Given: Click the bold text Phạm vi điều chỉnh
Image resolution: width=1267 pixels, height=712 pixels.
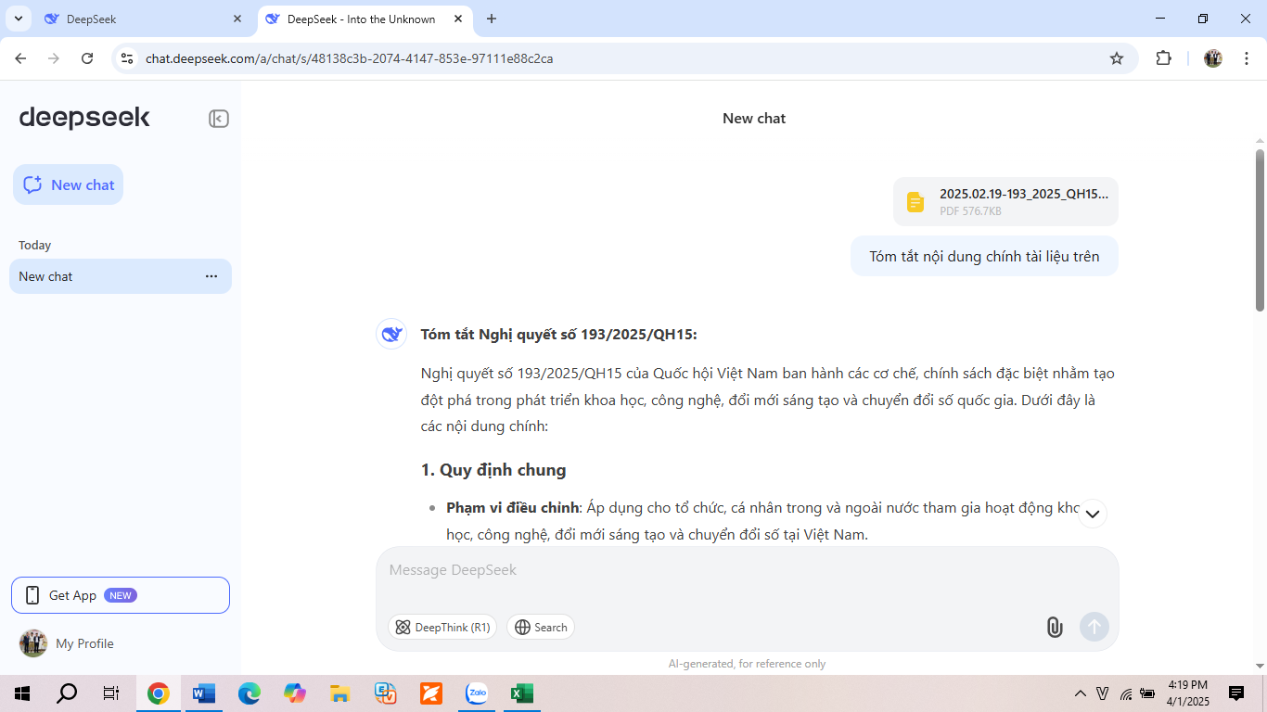Looking at the screenshot, I should (x=513, y=508).
